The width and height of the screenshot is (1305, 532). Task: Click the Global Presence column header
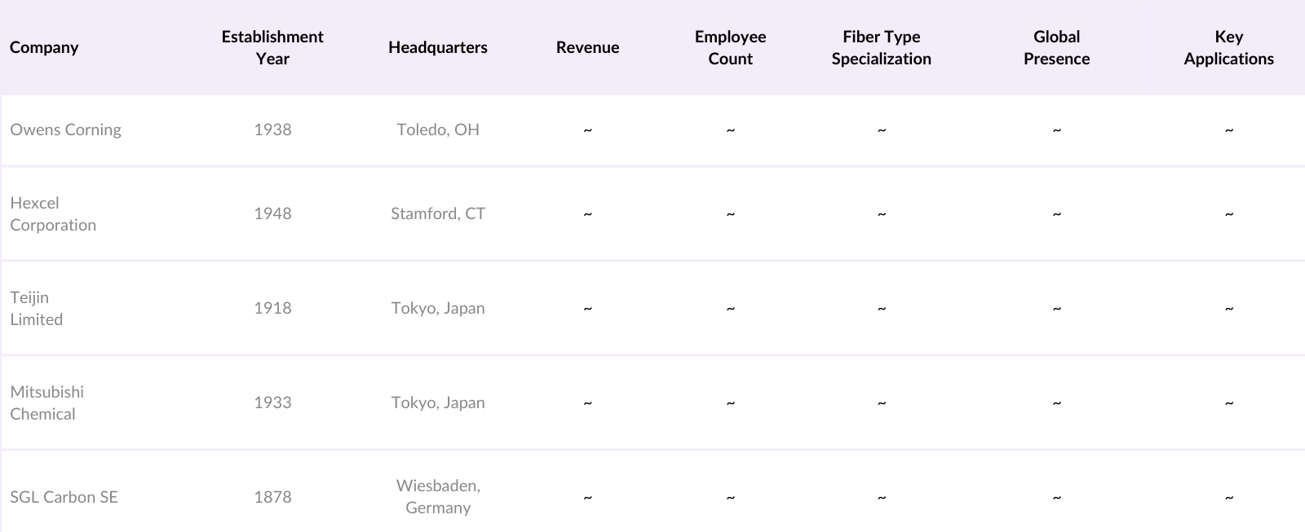pyautogui.click(x=1056, y=47)
